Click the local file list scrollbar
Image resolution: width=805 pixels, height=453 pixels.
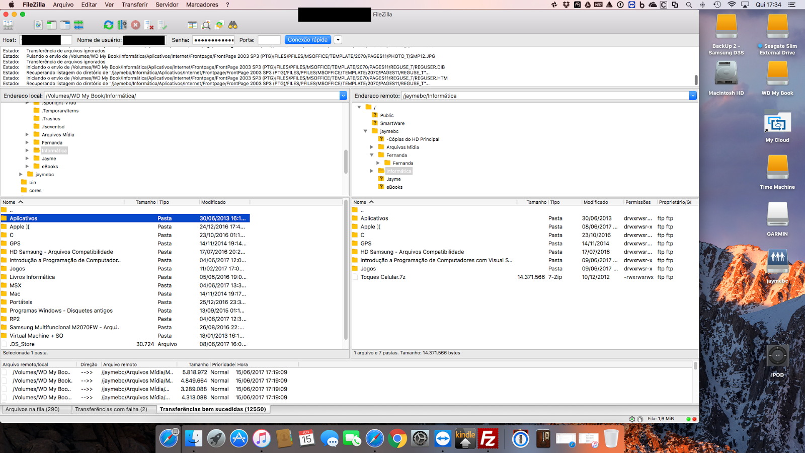(346, 272)
